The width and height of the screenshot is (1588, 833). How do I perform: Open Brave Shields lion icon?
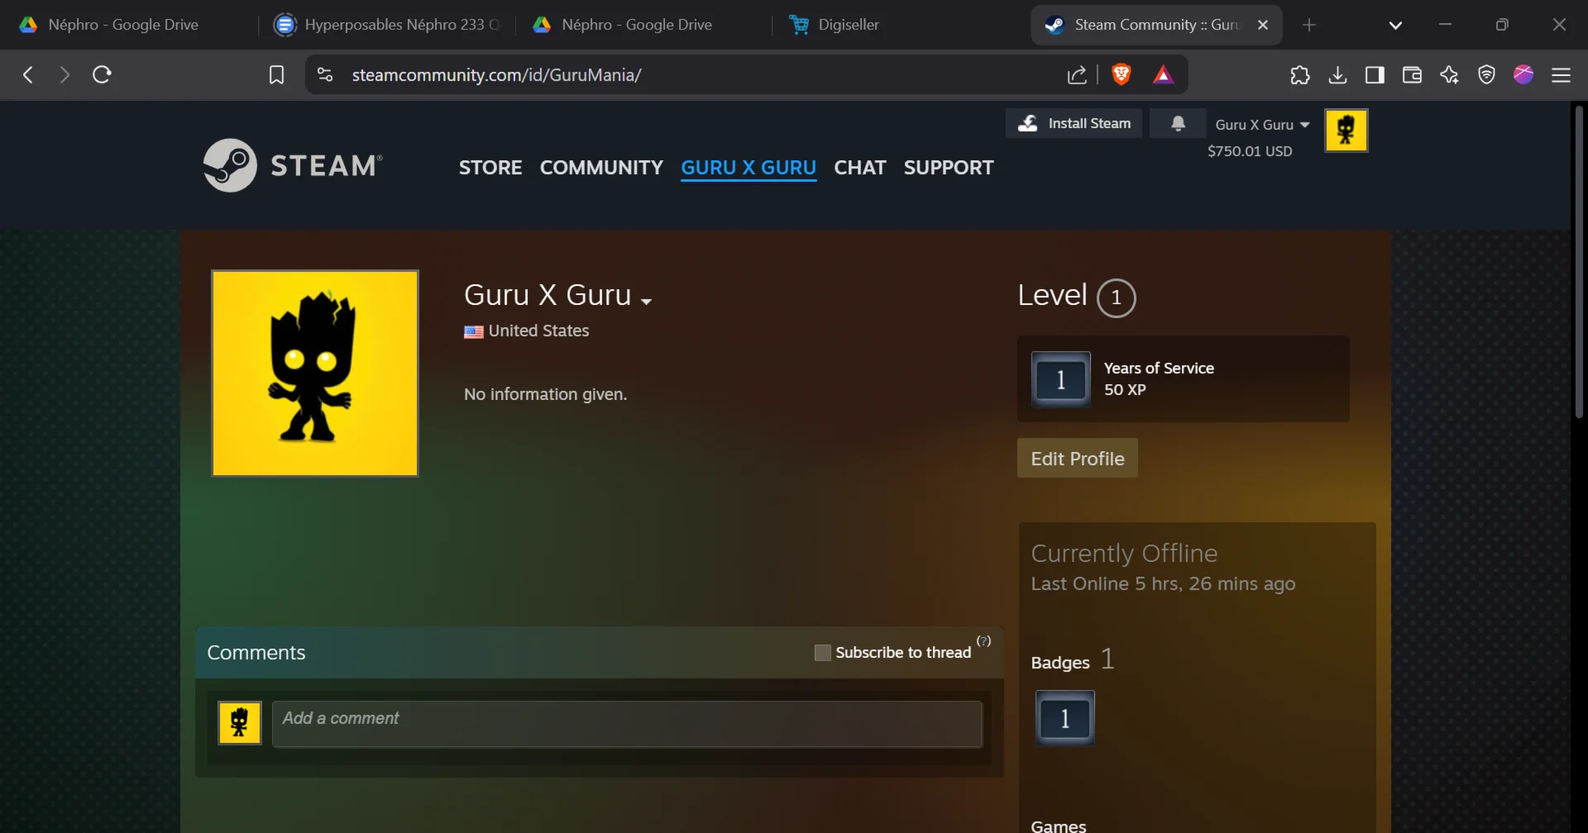1122,74
